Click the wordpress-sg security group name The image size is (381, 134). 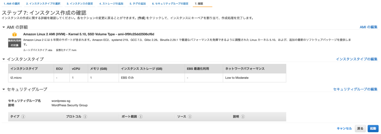[61, 101]
